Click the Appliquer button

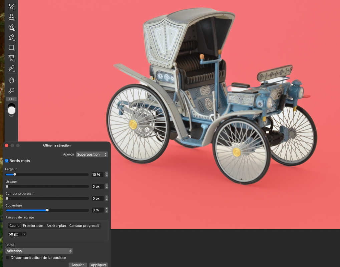(98, 265)
